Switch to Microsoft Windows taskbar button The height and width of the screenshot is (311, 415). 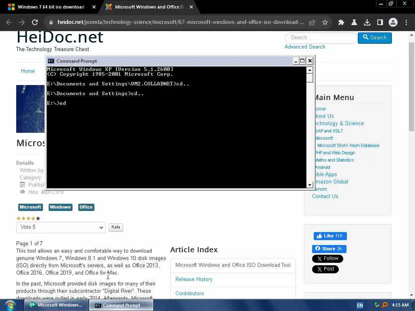point(56,305)
